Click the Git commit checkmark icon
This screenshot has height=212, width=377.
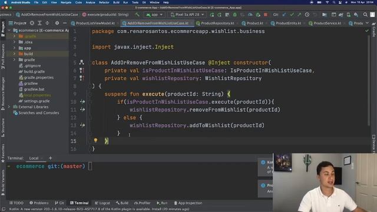tap(292, 15)
